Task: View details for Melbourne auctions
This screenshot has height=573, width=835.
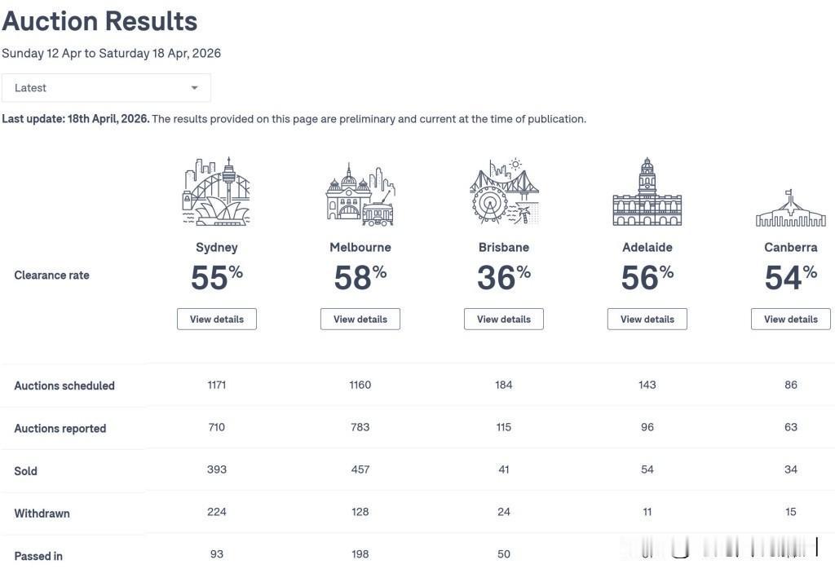Action: point(360,319)
